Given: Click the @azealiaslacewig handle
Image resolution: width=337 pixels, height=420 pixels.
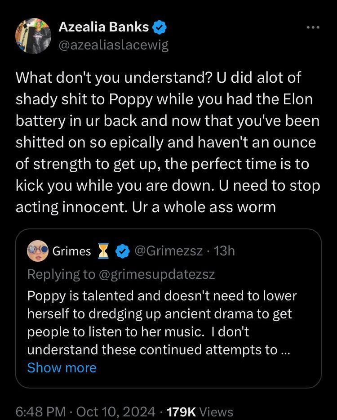Looking at the screenshot, I should tap(114, 45).
